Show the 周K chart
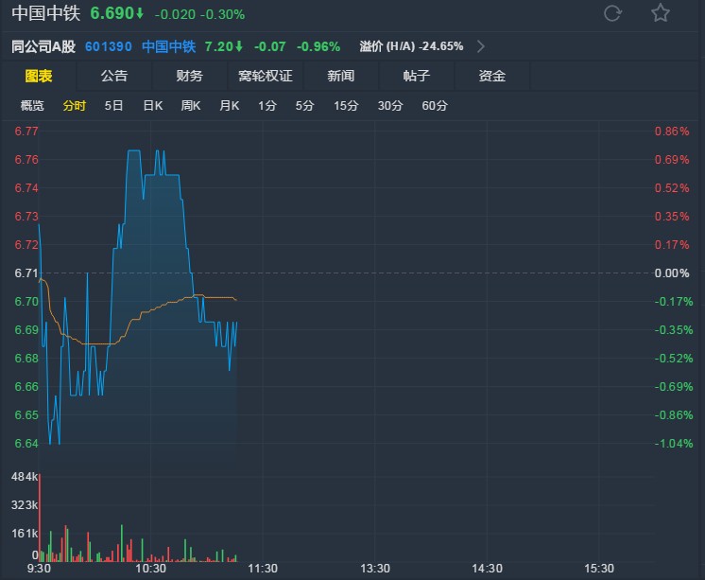The height and width of the screenshot is (580, 705). [191, 106]
